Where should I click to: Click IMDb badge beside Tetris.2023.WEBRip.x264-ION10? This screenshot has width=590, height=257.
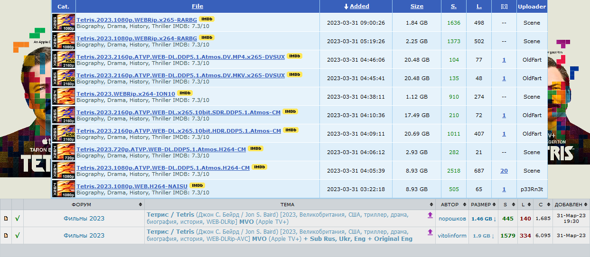tap(185, 93)
